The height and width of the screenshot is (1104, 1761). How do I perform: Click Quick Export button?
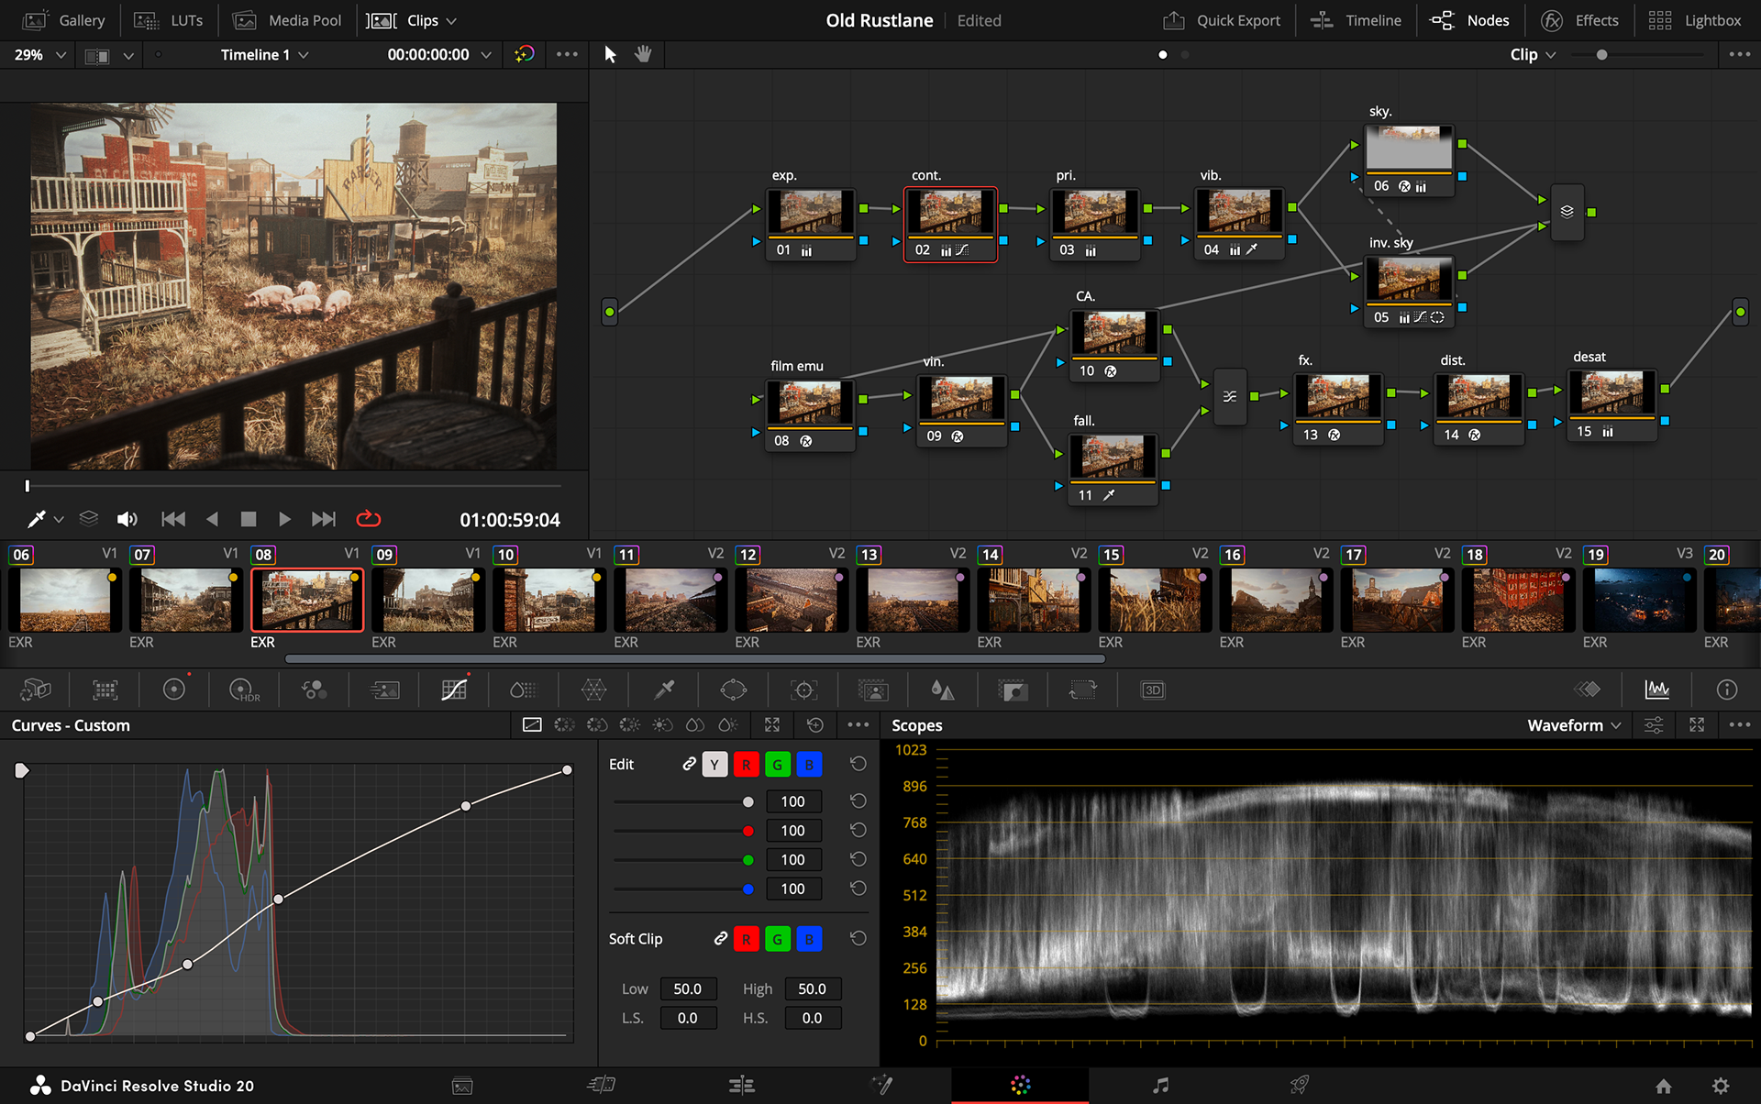1222,20
